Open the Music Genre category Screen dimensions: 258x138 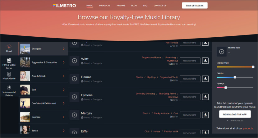[9, 76]
